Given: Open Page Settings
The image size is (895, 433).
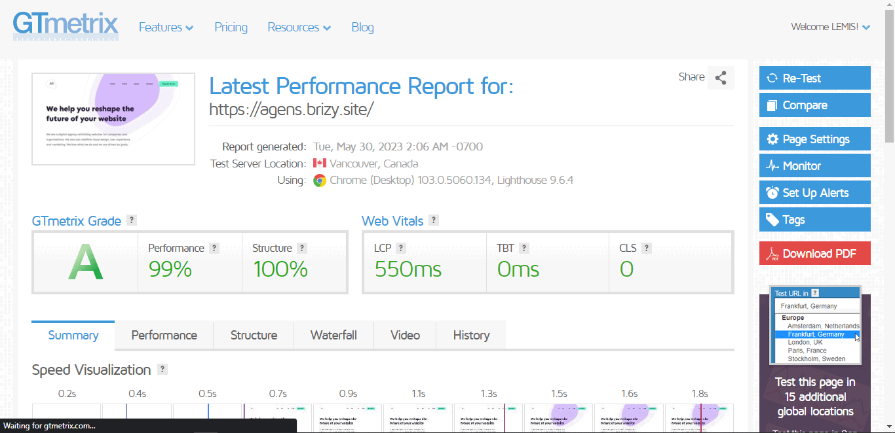Looking at the screenshot, I should coord(815,139).
